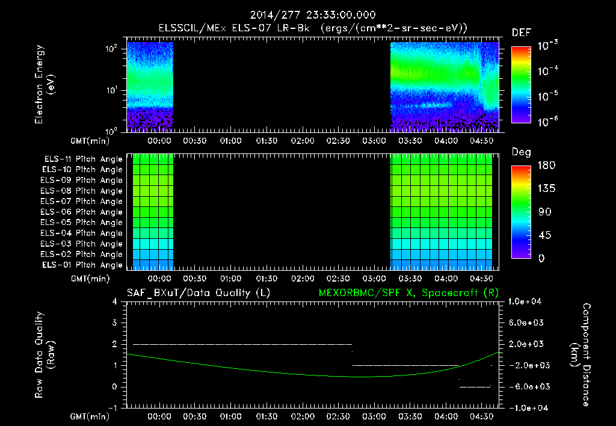
Task: Click the 01:30 time tick under pitch panel
Action: (x=266, y=279)
